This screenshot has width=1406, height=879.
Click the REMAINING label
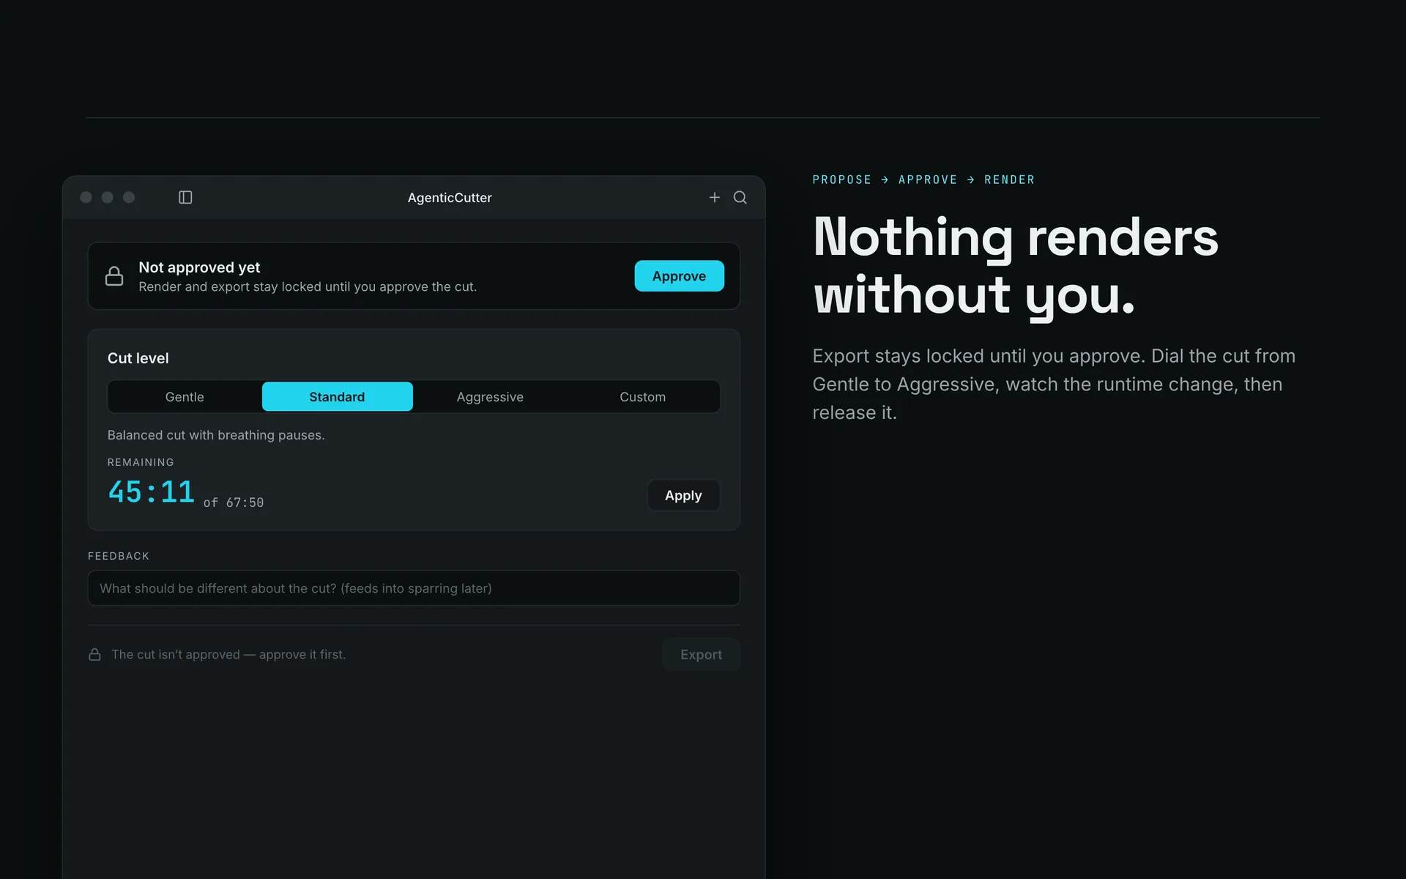point(141,462)
